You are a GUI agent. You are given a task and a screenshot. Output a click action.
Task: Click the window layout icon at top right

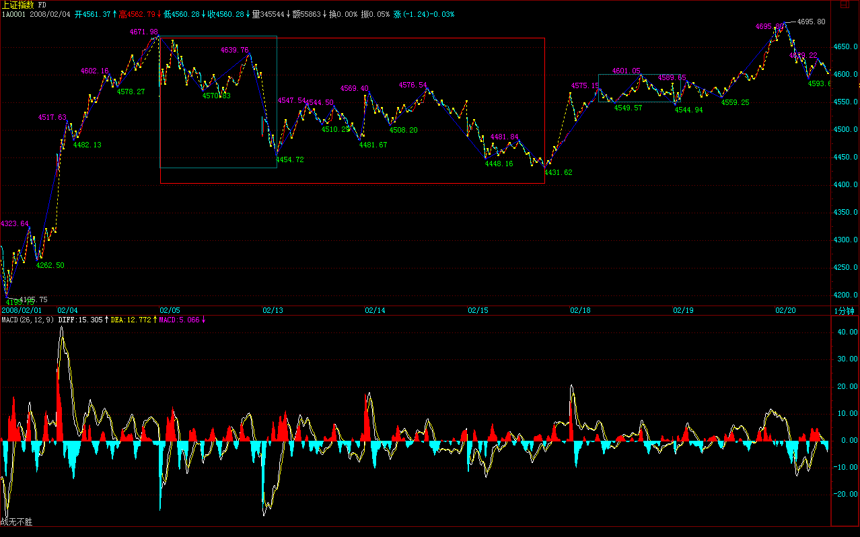(844, 5)
